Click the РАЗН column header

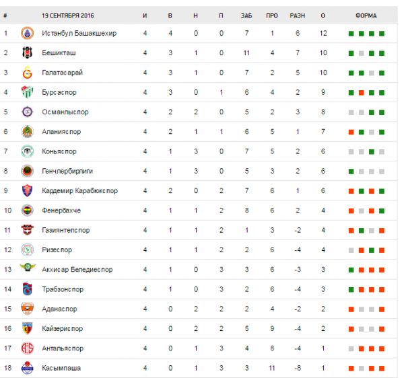[297, 15]
